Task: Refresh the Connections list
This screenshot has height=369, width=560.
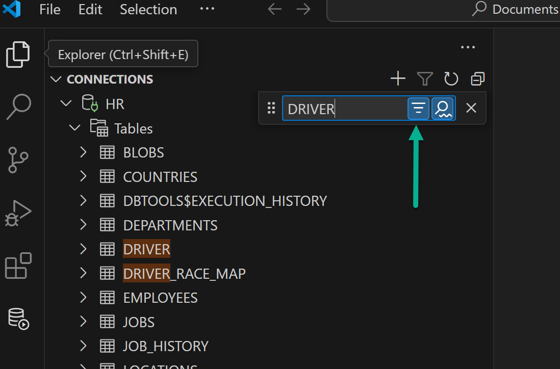Action: pos(451,79)
